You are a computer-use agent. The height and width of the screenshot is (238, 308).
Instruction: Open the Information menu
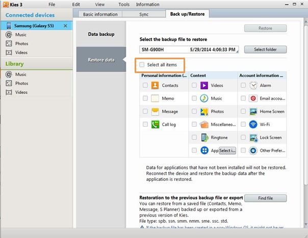click(x=148, y=4)
